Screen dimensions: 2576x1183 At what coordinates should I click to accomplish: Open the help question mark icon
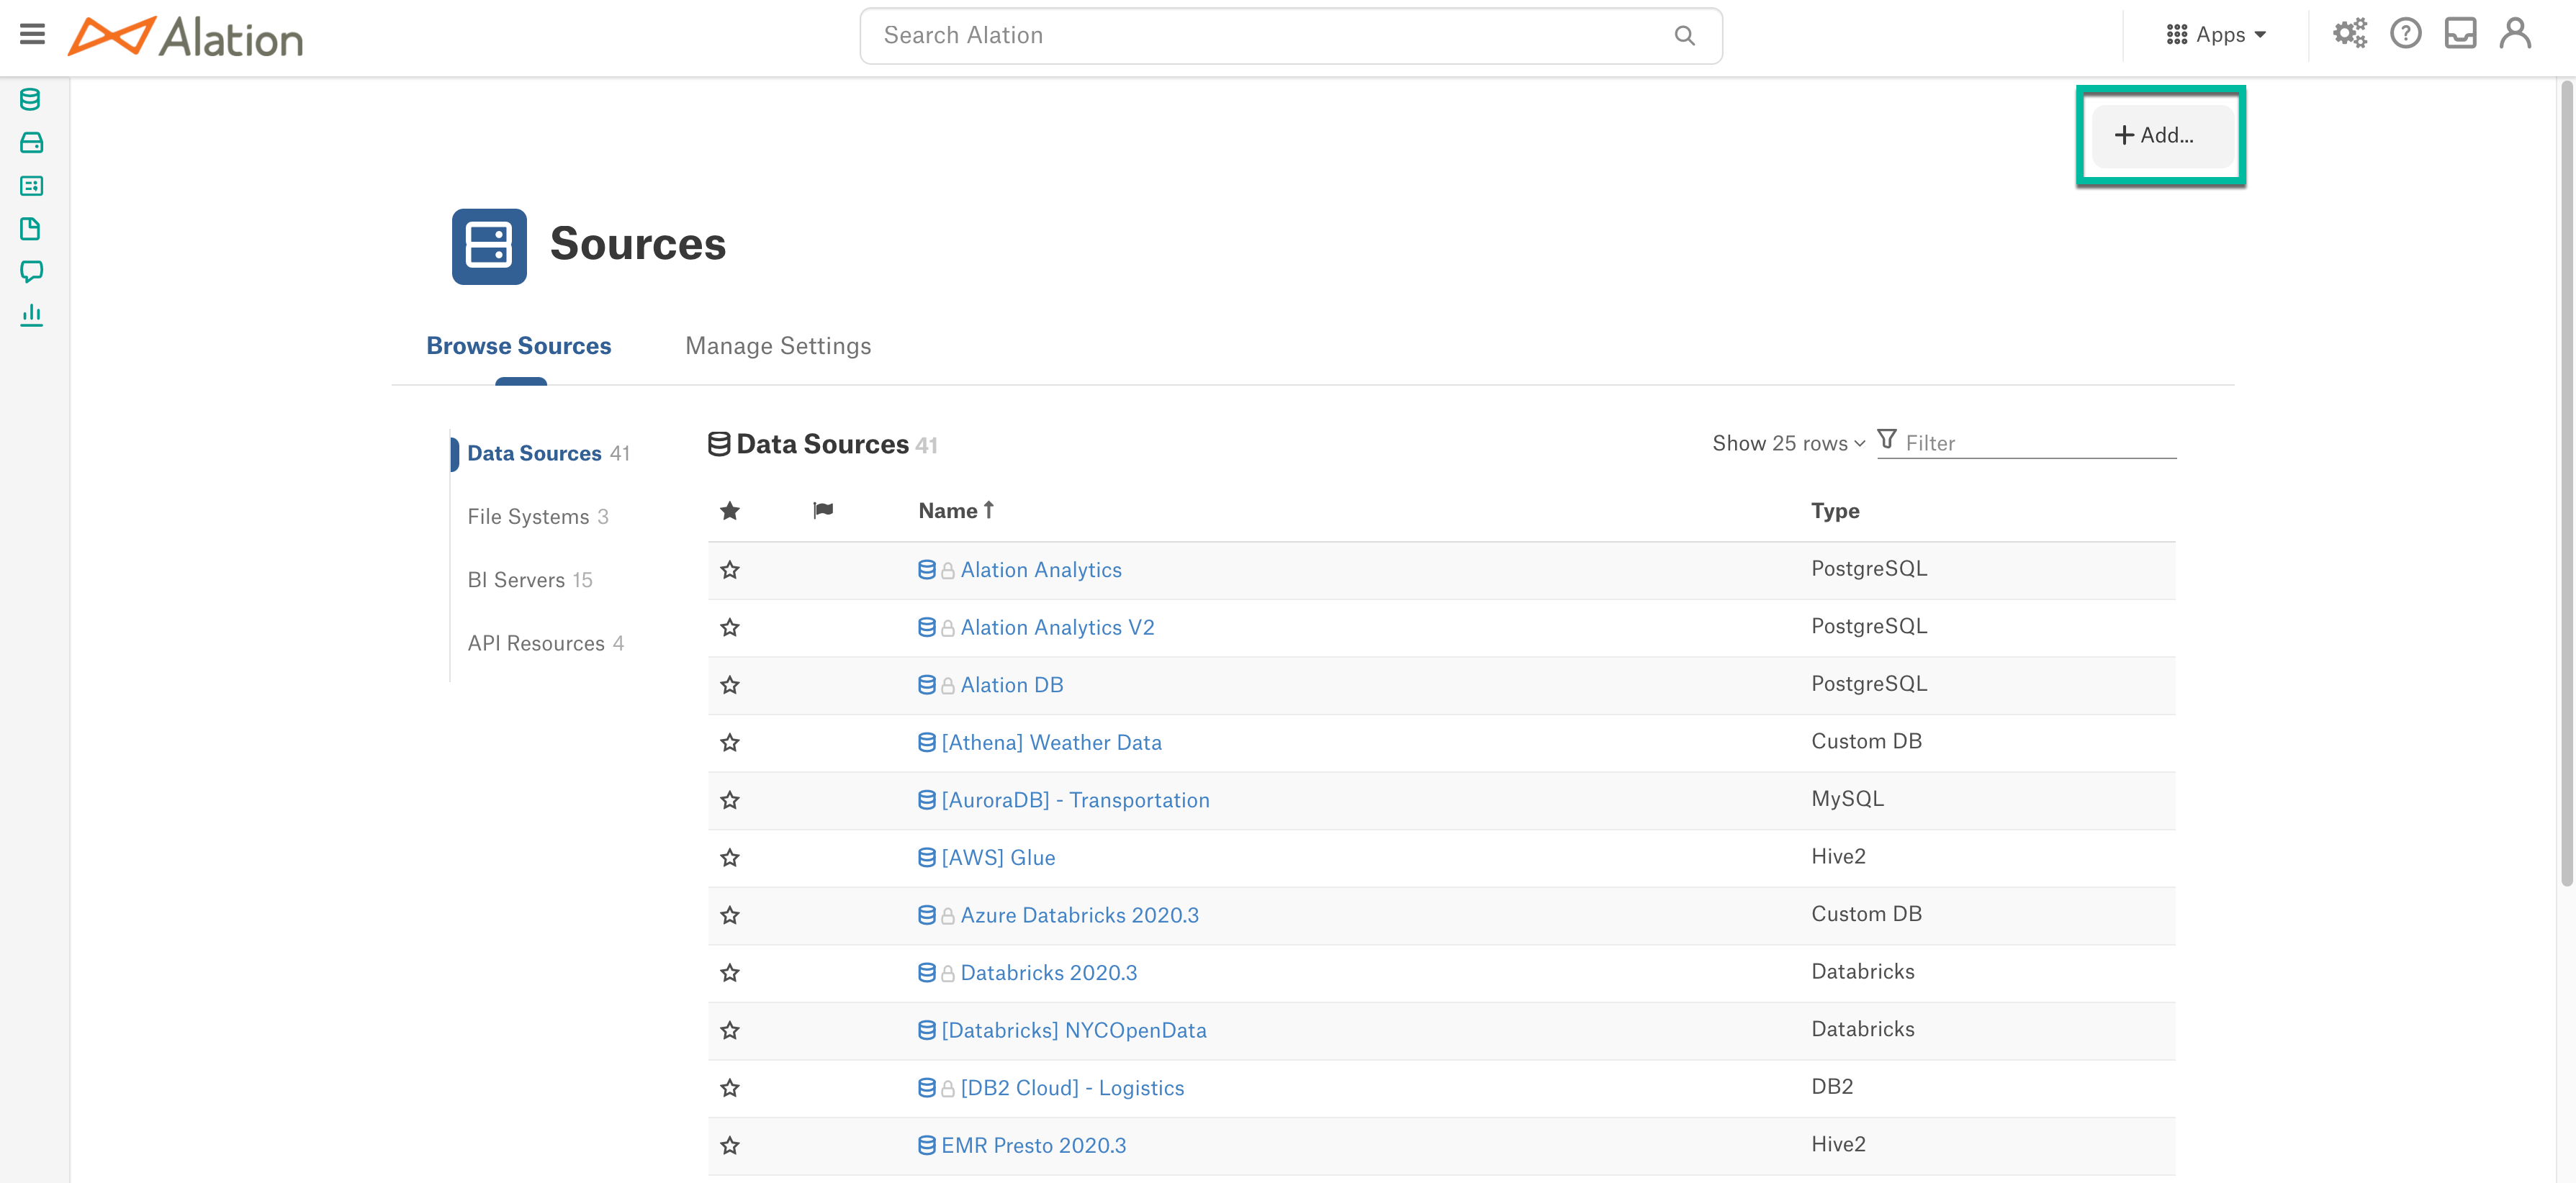(x=2405, y=34)
